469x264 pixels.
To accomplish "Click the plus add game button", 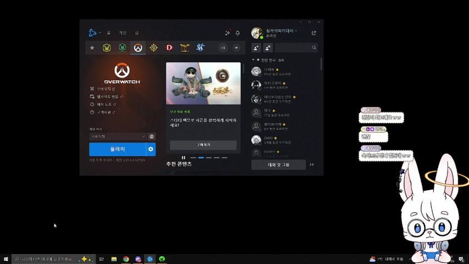I will 236,48.
